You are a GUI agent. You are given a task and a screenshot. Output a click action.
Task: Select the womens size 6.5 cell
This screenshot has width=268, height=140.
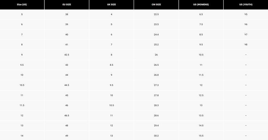[x=201, y=14]
